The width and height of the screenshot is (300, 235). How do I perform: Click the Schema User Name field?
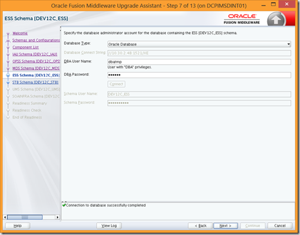pos(199,94)
